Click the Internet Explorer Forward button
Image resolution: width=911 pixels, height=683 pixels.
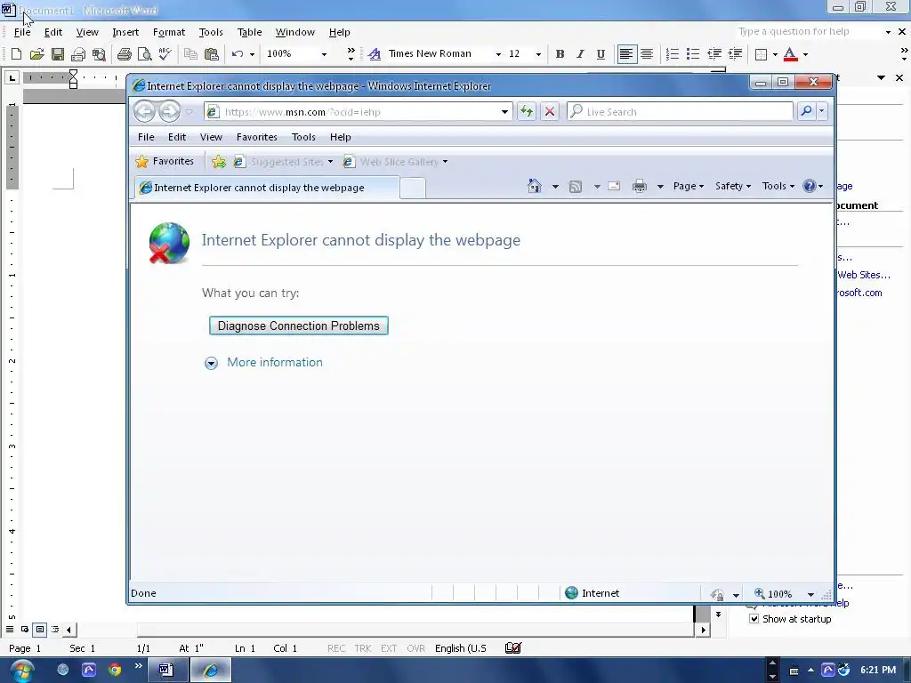169,111
